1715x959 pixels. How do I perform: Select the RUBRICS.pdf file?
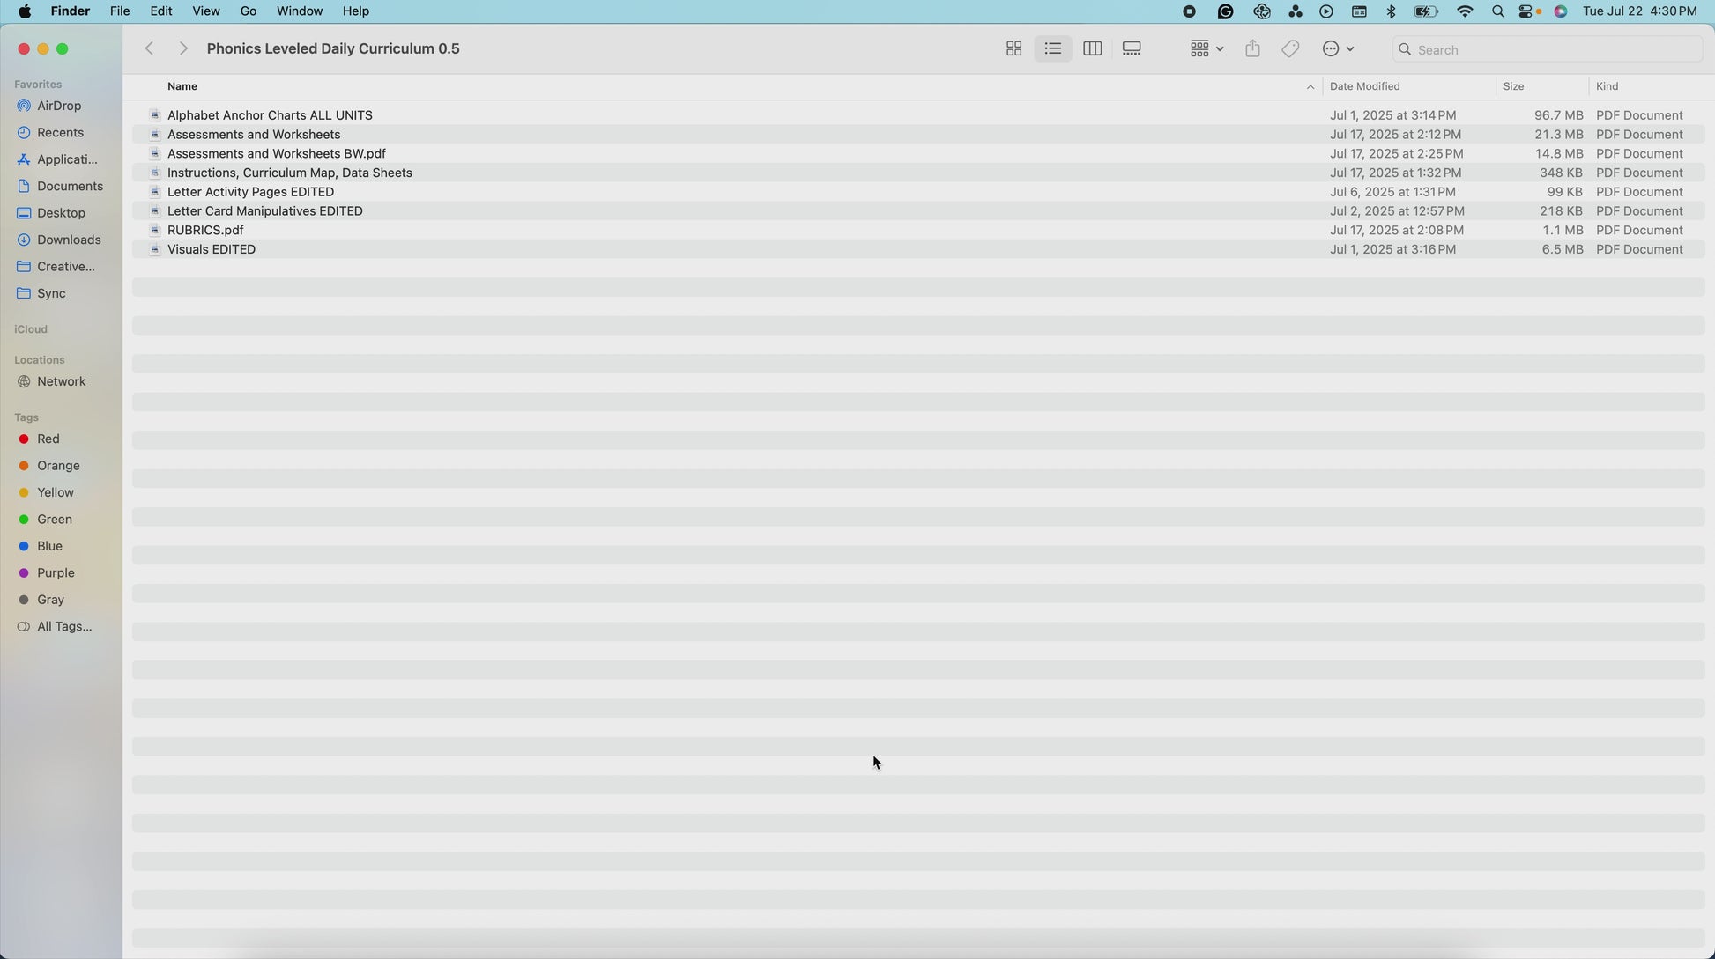(x=205, y=231)
